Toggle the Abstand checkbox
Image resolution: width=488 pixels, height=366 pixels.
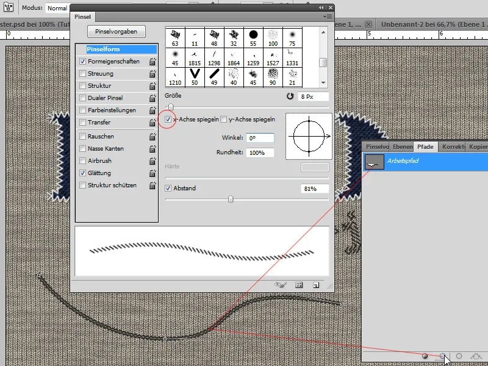coord(168,188)
